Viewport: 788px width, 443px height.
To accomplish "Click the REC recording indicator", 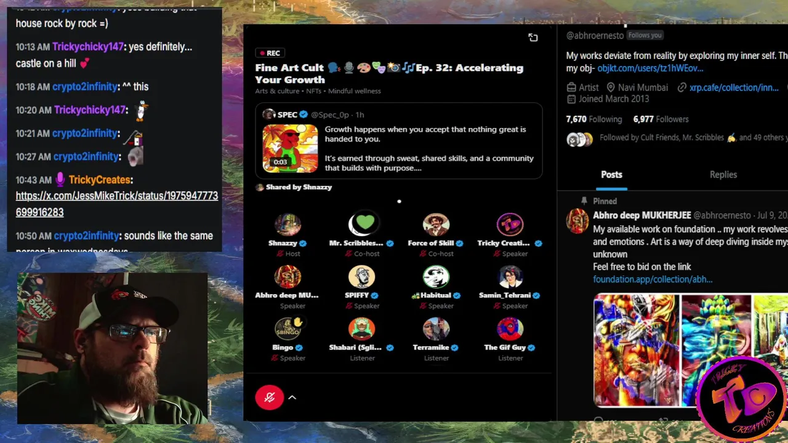I will 270,53.
